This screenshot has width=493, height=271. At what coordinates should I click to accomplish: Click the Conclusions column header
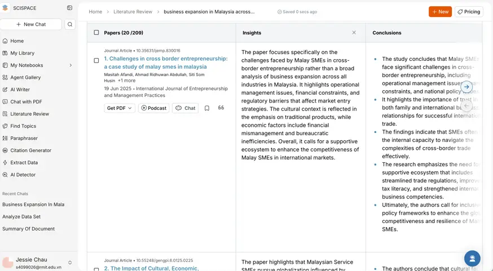[387, 33]
